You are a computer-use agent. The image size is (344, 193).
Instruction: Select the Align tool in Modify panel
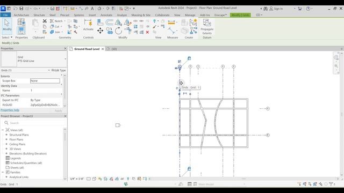(x=100, y=22)
